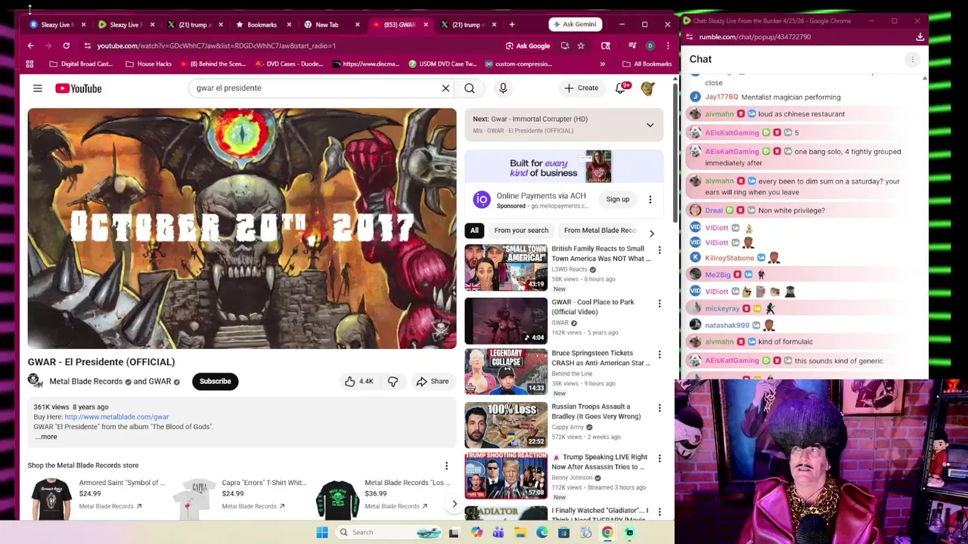The image size is (968, 544).
Task: Open Digital Broad Cast bookmark folder
Action: (x=80, y=64)
